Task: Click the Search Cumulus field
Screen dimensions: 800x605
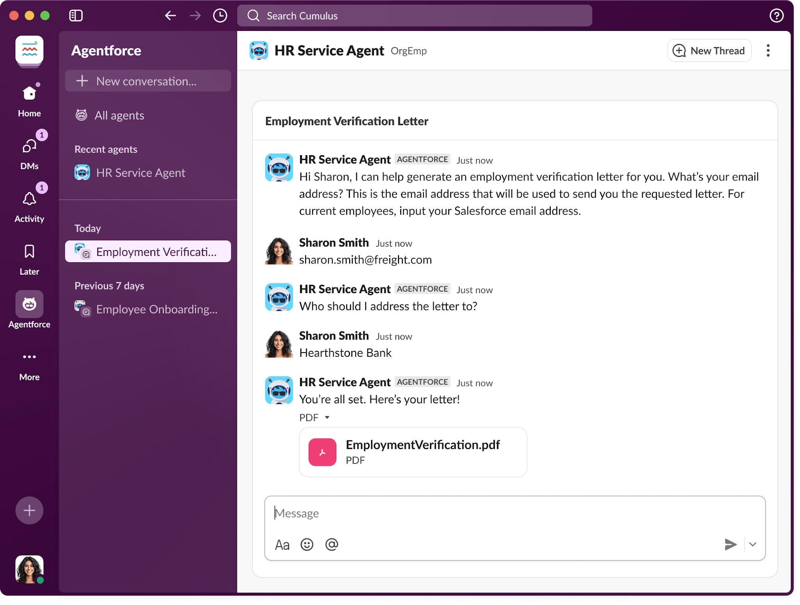Action: coord(414,16)
